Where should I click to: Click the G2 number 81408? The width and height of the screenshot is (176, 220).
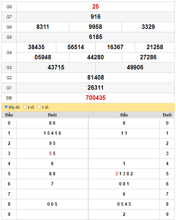pyautogui.click(x=95, y=77)
